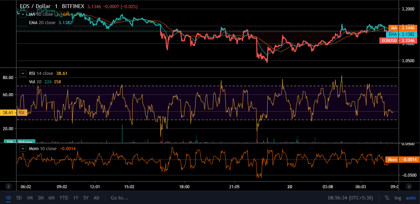Collapse the MA 50 indicator legend chevron

[23, 14]
